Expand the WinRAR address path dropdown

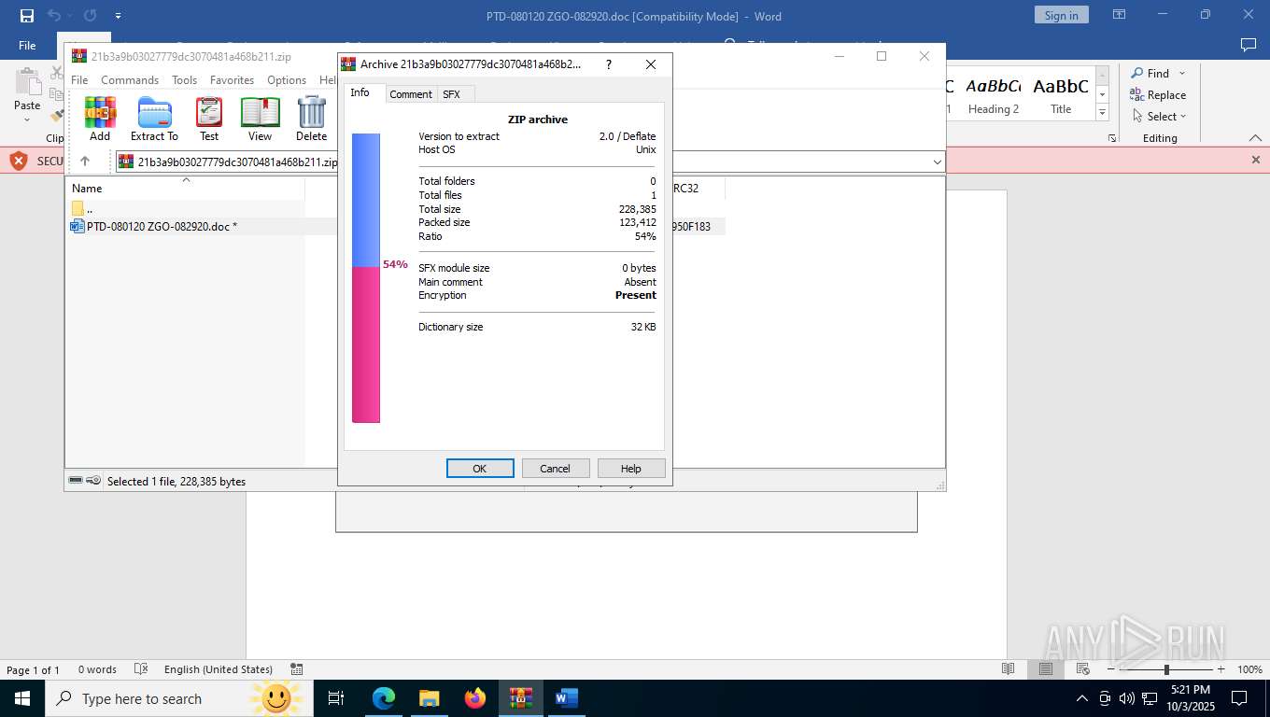coord(937,162)
